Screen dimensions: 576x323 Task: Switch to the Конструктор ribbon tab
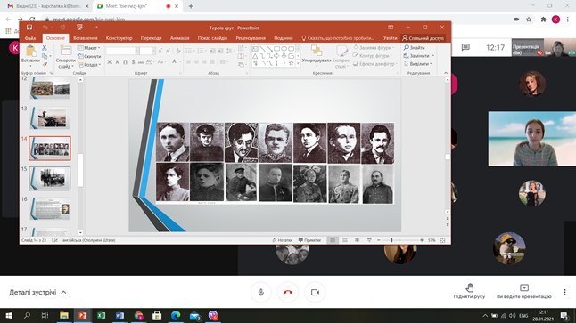tap(119, 38)
